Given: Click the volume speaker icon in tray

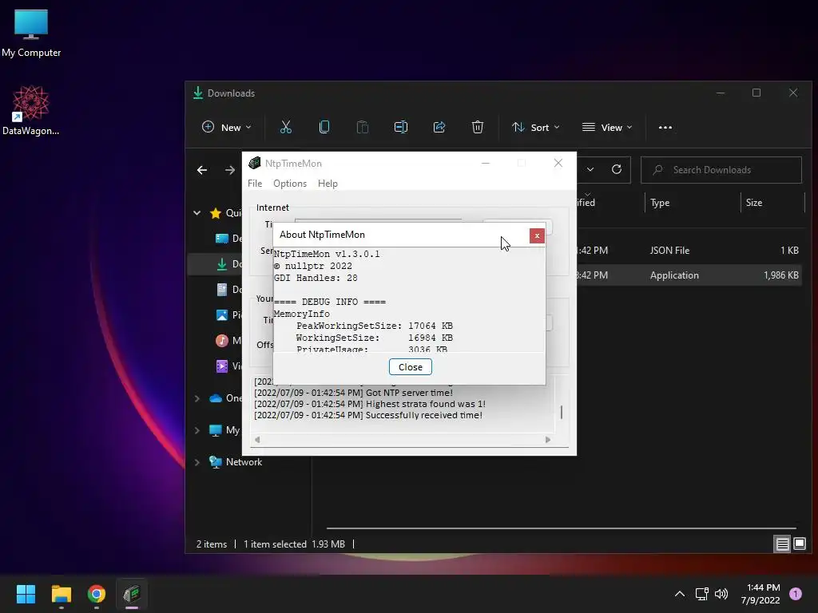Looking at the screenshot, I should pyautogui.click(x=721, y=594).
